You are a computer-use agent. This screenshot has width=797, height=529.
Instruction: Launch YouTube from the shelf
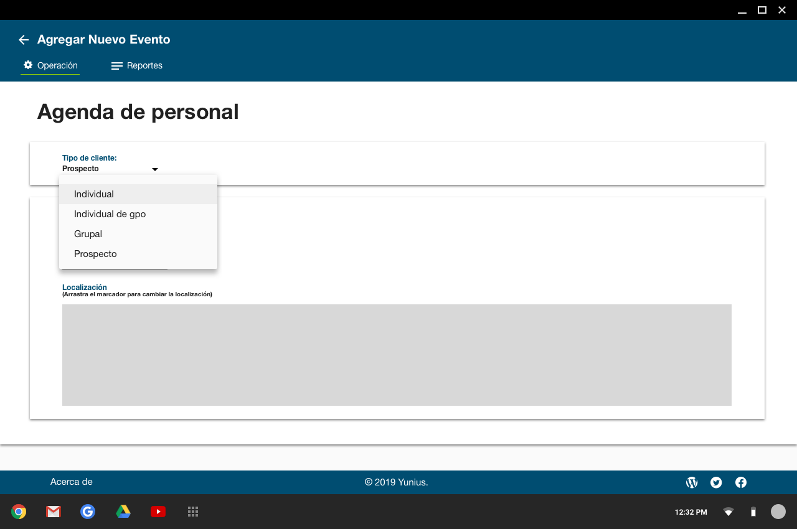tap(158, 512)
